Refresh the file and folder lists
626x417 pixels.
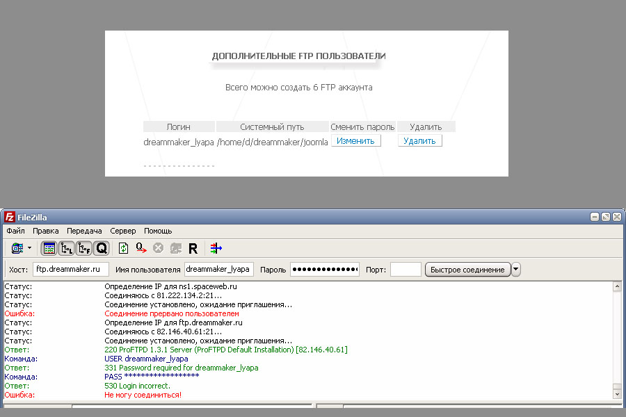click(x=123, y=248)
